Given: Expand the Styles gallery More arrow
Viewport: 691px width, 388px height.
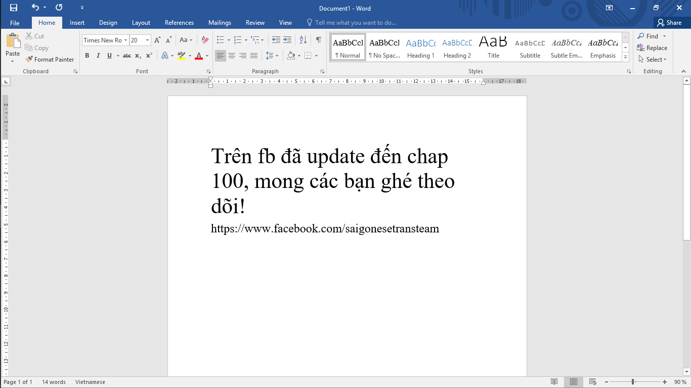Looking at the screenshot, I should [626, 58].
